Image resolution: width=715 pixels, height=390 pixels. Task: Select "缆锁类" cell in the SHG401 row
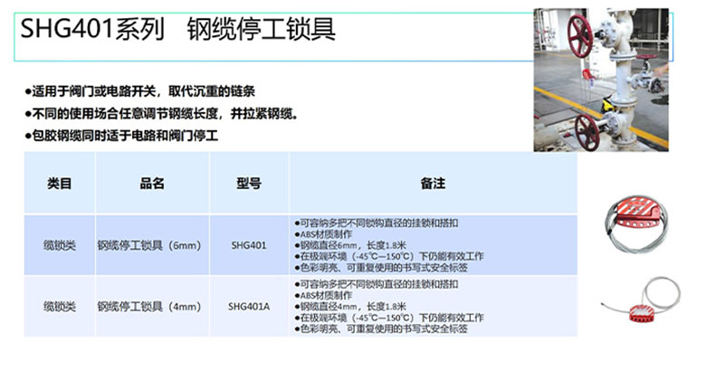coord(60,244)
